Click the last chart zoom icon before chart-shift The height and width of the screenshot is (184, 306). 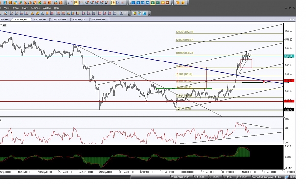coord(107,3)
